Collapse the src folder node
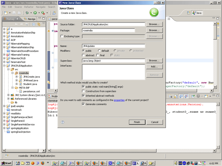Image resolution: width=222 pixels, height=166 pixels. tap(8, 69)
